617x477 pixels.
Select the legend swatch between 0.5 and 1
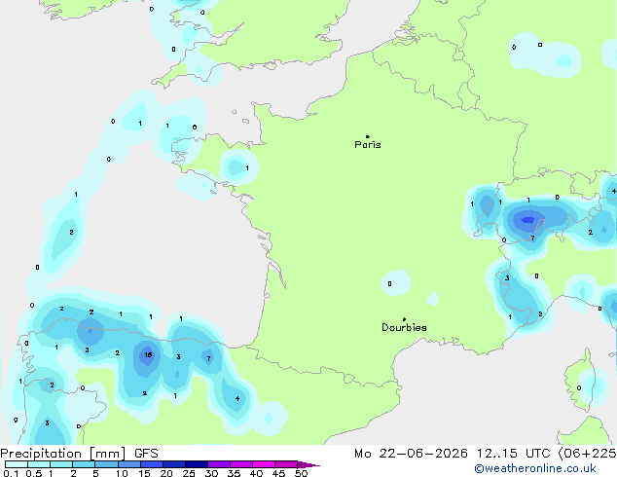tap(39, 464)
